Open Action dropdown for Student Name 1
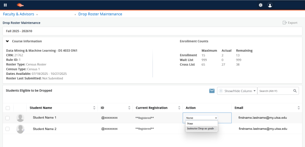The width and height of the screenshot is (305, 147). click(201, 118)
